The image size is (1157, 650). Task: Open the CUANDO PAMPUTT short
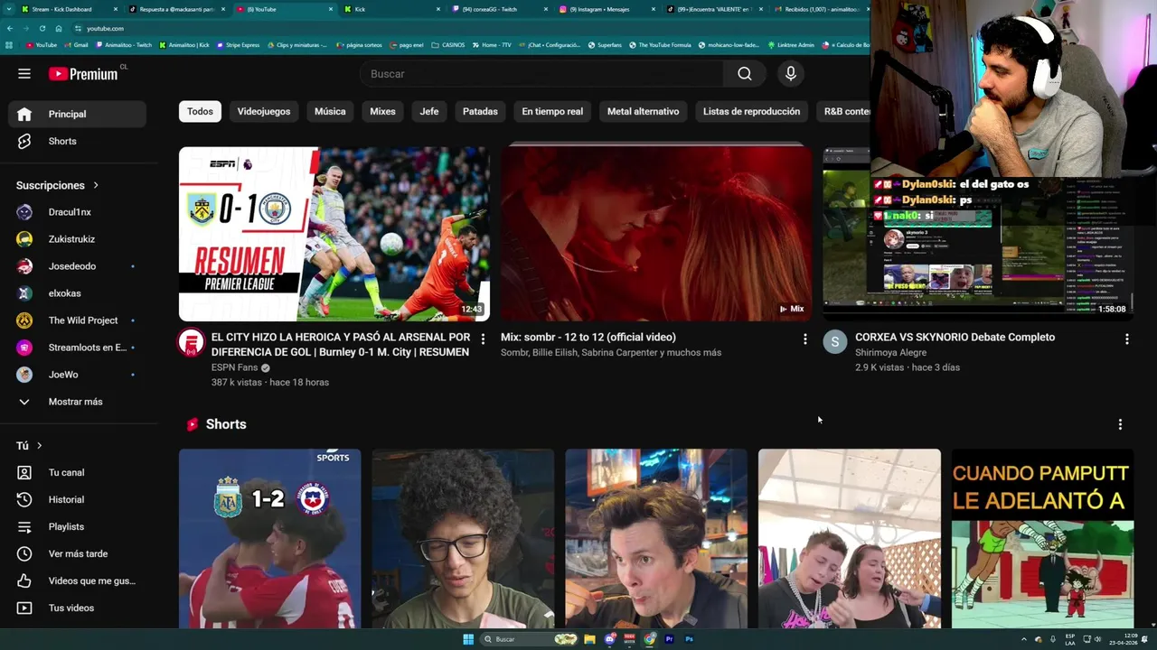(x=1042, y=538)
